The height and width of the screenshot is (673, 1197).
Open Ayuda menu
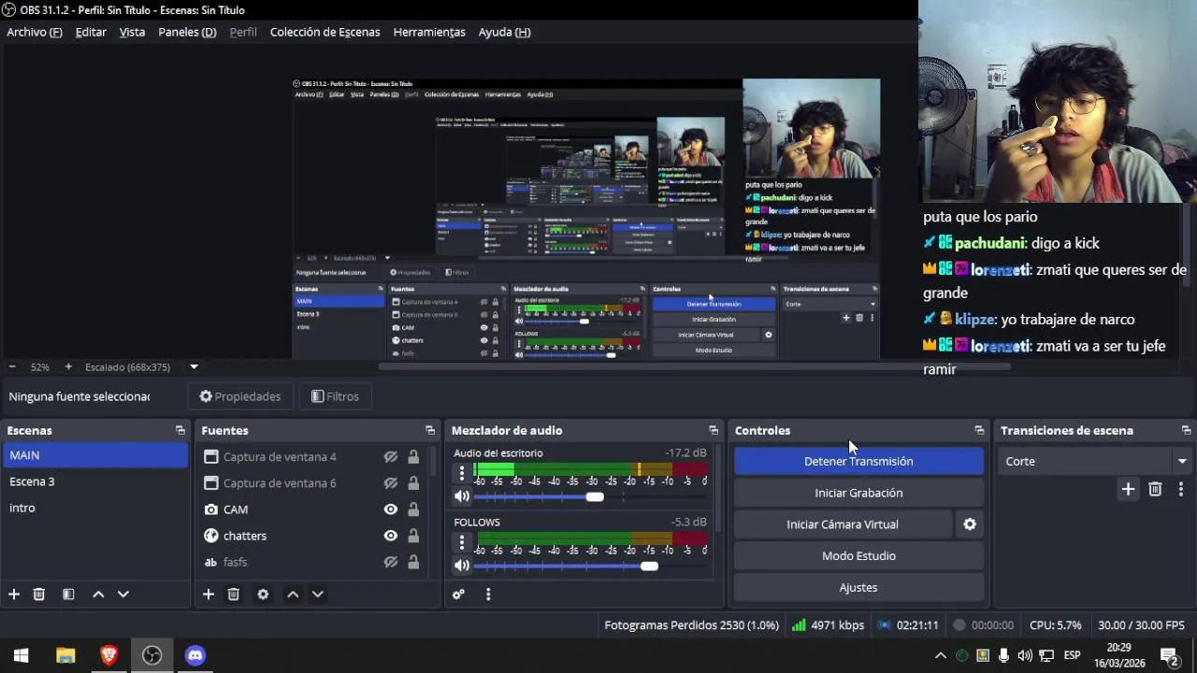pyautogui.click(x=504, y=32)
